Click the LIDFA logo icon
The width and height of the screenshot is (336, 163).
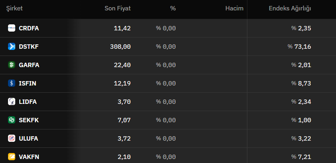tap(12, 101)
